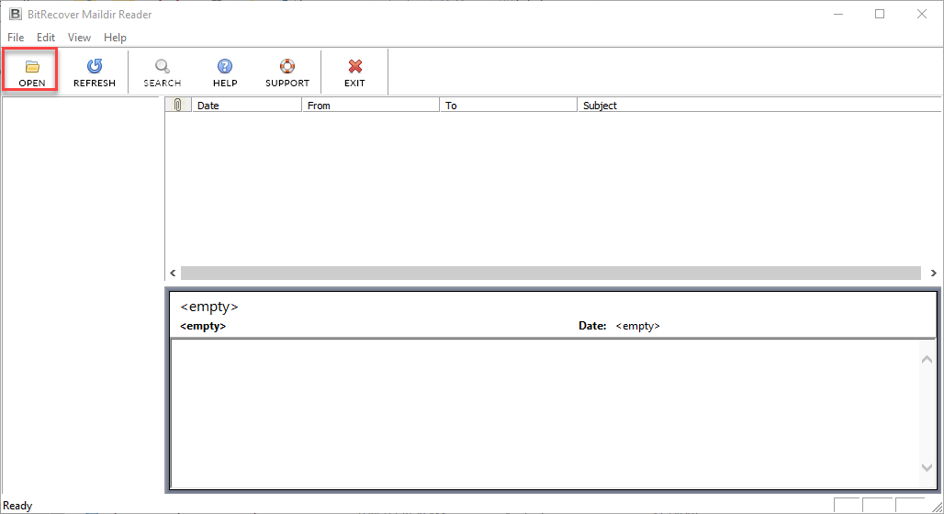The width and height of the screenshot is (944, 514).
Task: Click inside the message body preview area
Action: (x=545, y=413)
